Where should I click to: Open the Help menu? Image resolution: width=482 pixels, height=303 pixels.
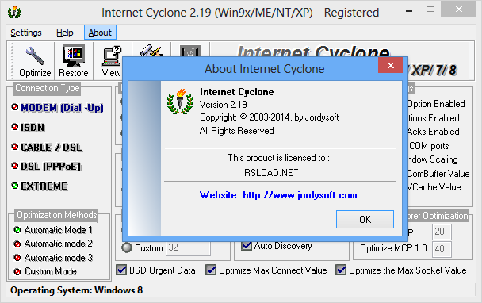(64, 33)
